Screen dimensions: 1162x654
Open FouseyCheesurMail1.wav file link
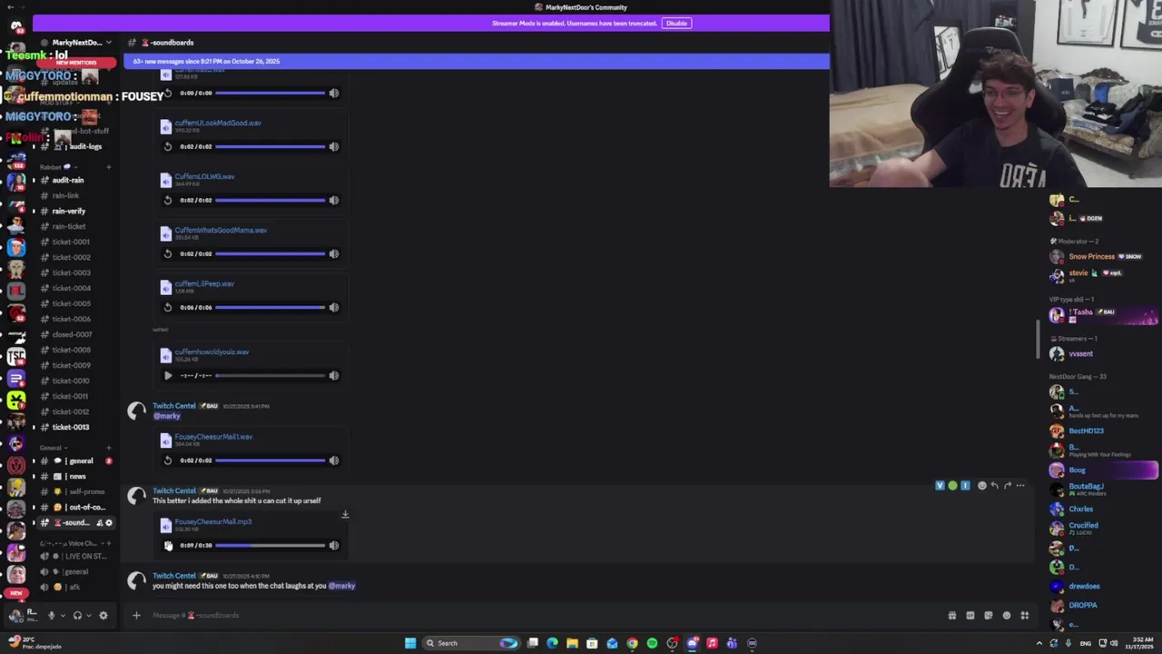(213, 436)
